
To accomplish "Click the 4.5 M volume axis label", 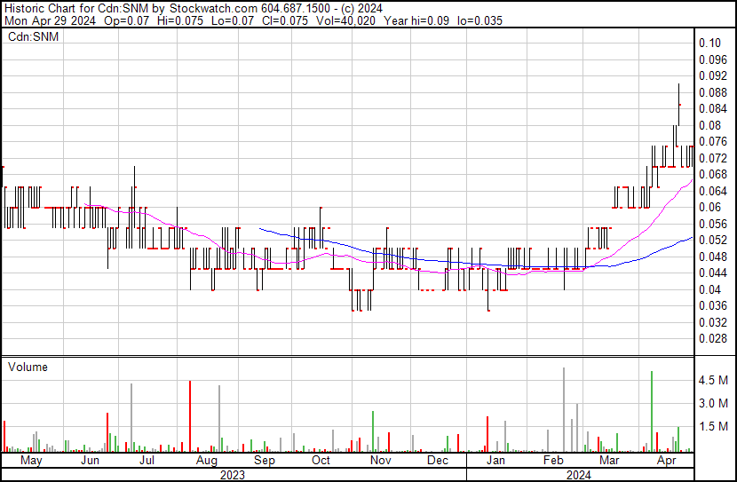I will coord(714,381).
